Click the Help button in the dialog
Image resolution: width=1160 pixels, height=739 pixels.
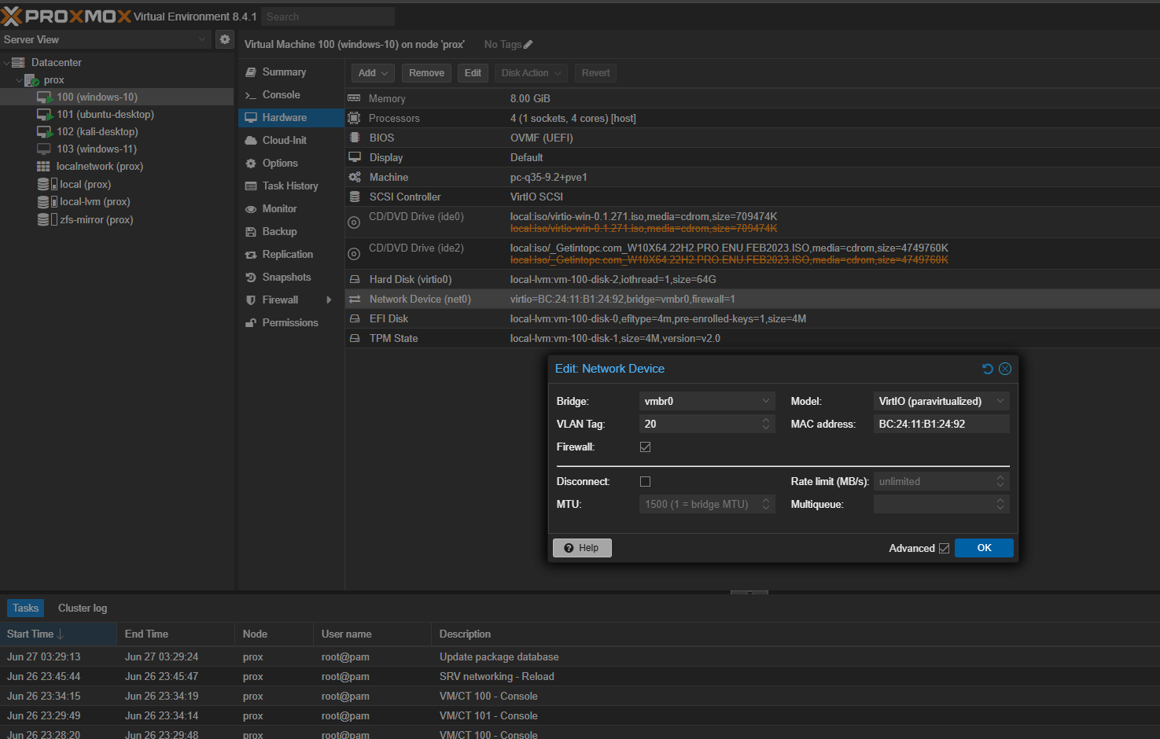point(582,547)
